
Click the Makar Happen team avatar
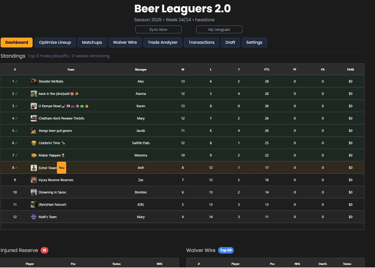34,155
